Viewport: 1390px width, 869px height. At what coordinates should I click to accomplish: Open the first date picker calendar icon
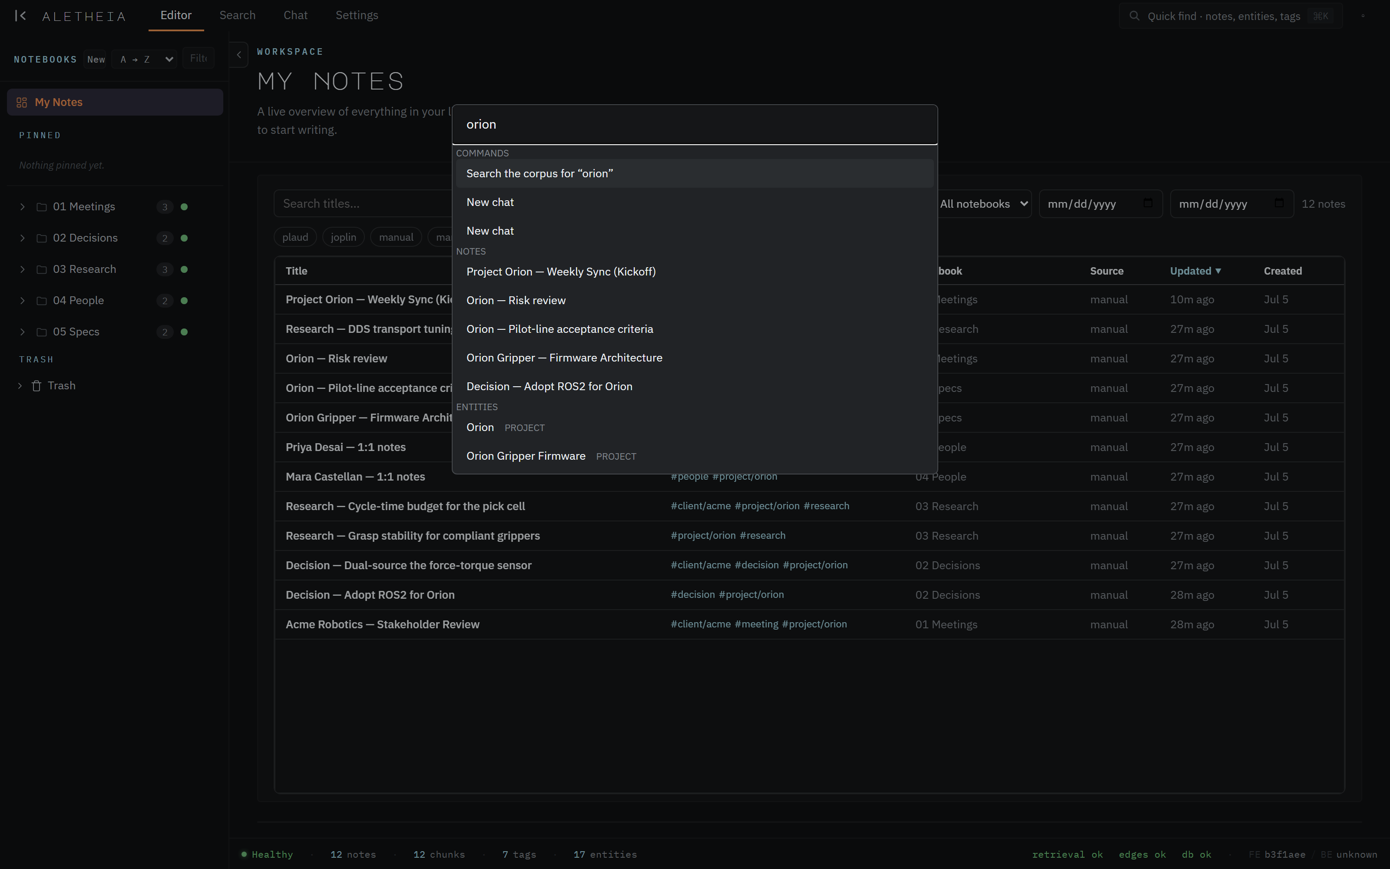point(1148,203)
